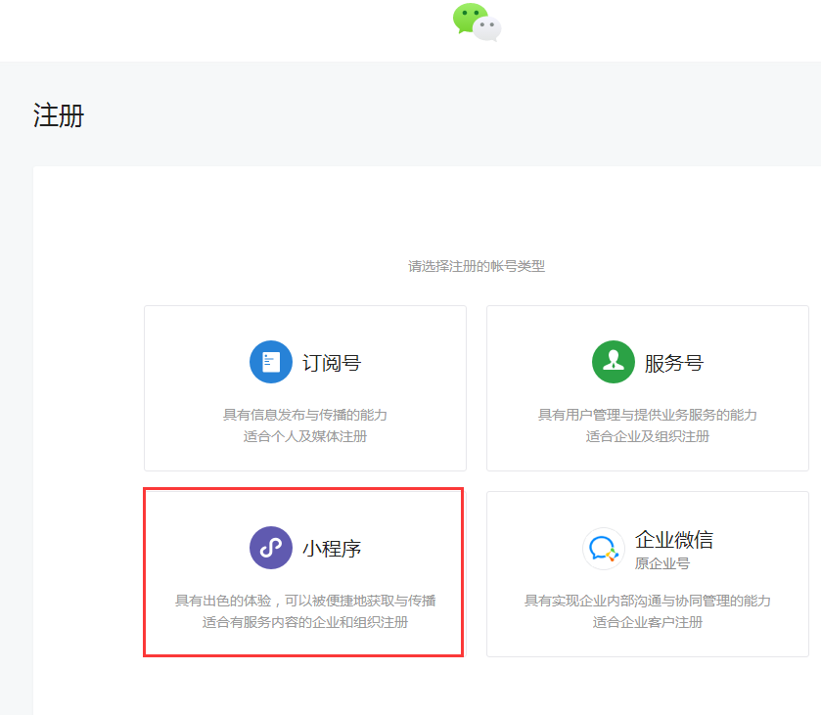
Task: Click the 请选择注册的帐号类型 prompt
Action: point(477,266)
